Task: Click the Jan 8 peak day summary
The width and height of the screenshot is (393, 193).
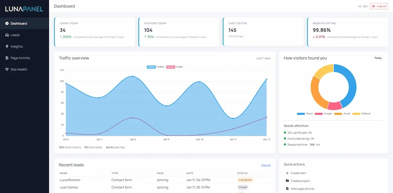Action: point(115,148)
